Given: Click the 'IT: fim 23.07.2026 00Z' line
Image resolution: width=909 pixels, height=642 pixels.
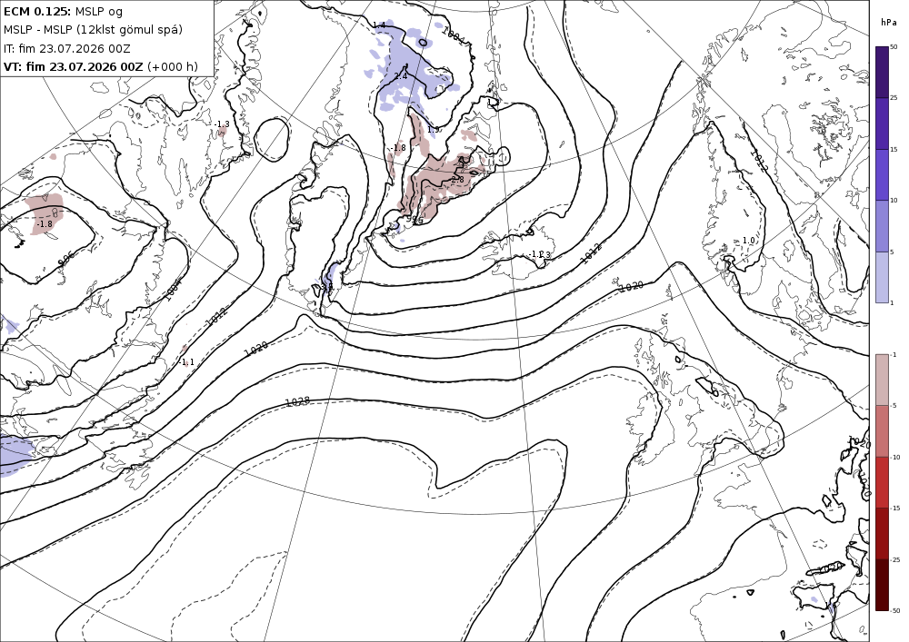Looking at the screenshot, I should click(66, 48).
